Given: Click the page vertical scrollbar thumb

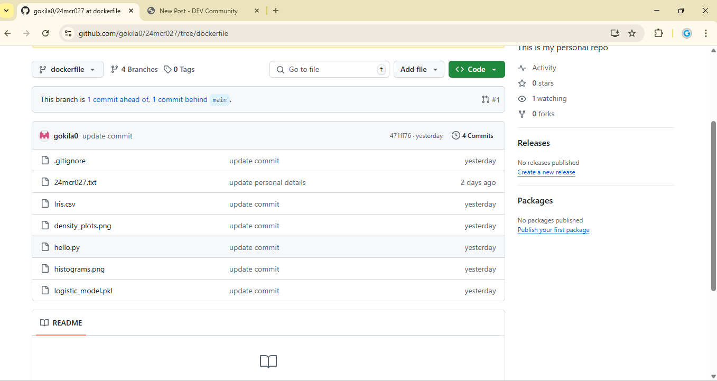Looking at the screenshot, I should pos(713,206).
